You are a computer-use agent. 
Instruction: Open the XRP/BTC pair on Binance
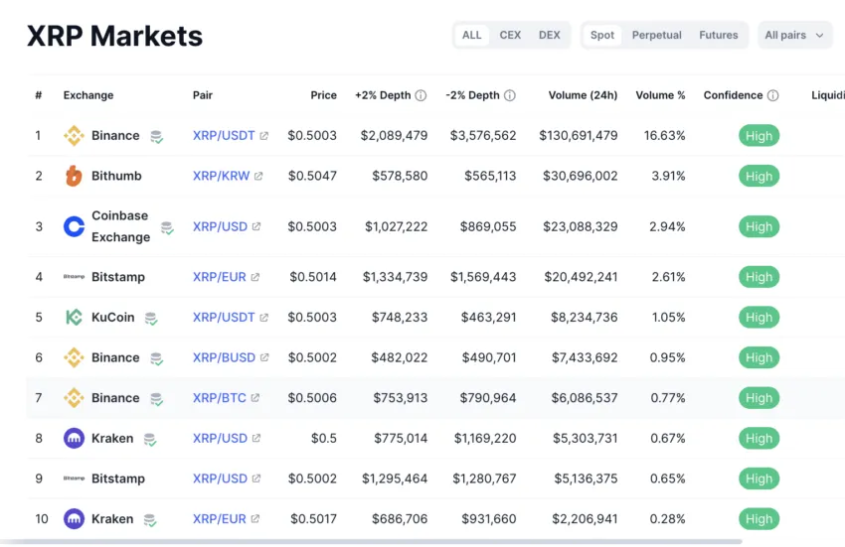pos(219,398)
